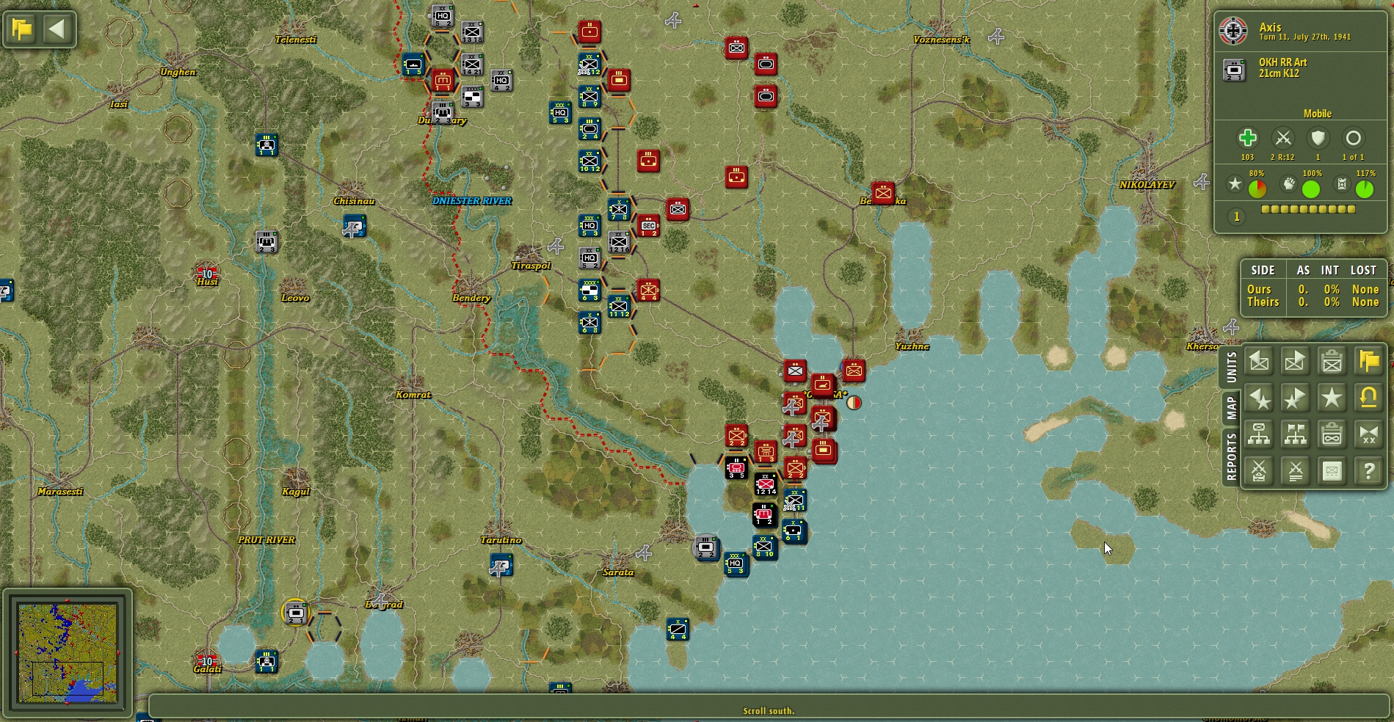Select next unit (right arrow over unit box)
1394x722 pixels.
(x=1295, y=361)
